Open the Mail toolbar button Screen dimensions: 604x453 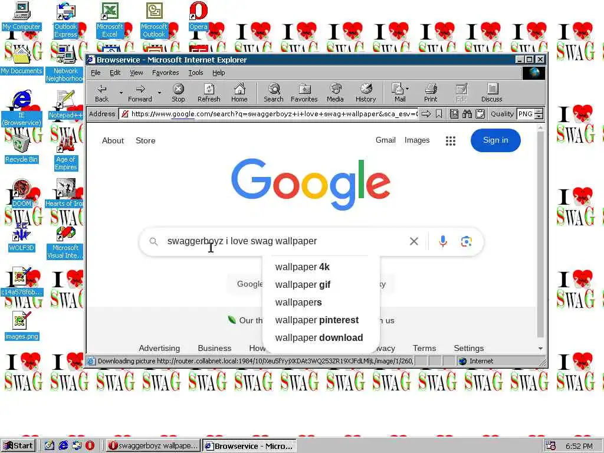tap(398, 93)
